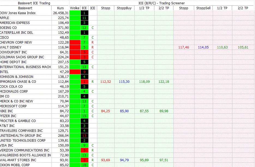Select CATERPILLAR INC DEL entry

[x=16, y=32]
